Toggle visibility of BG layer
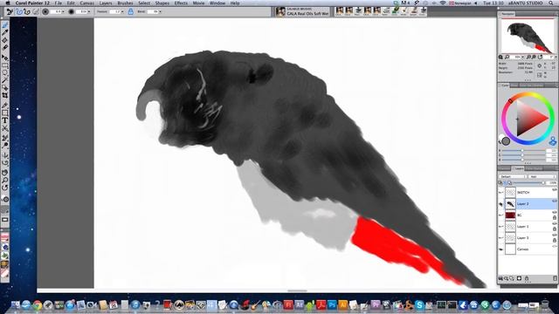The image size is (559, 314). click(x=500, y=215)
